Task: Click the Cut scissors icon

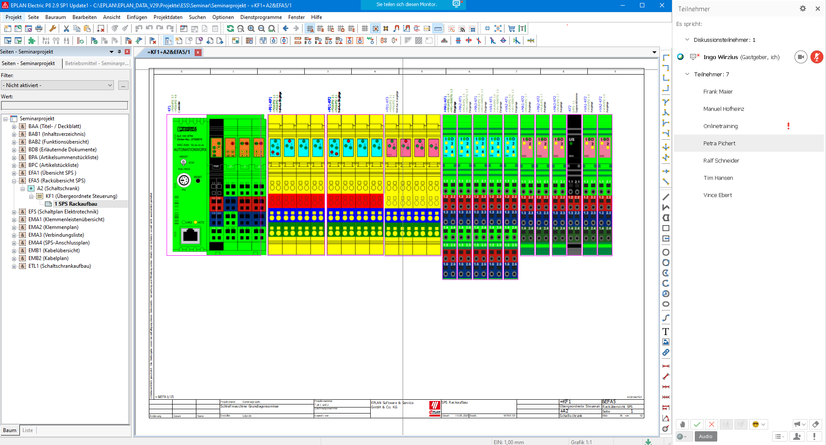Action: (x=66, y=28)
